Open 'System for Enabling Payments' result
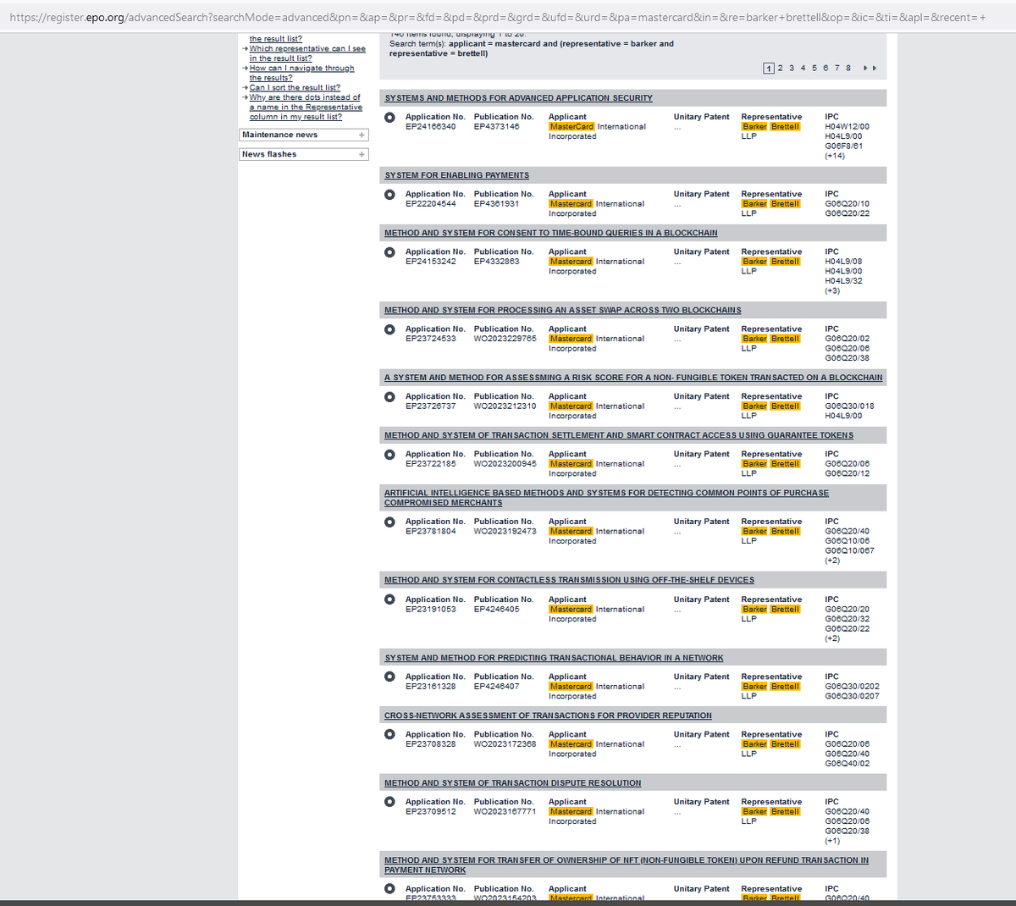The image size is (1016, 906). tap(456, 175)
